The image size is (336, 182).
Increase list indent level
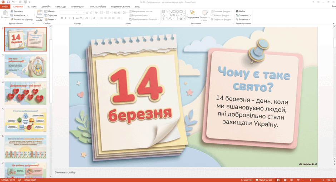pyautogui.click(x=119, y=13)
